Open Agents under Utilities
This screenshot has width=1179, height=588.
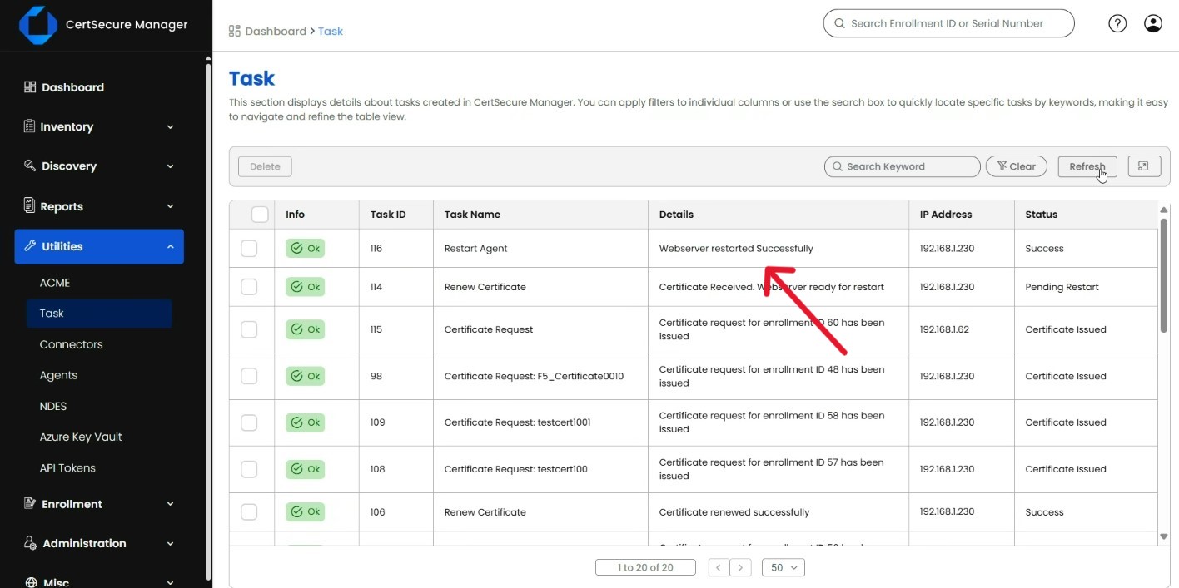58,375
